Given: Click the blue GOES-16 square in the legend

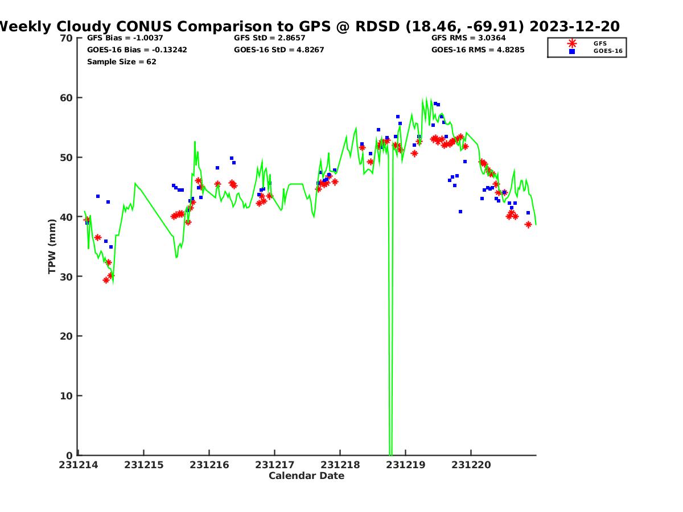Looking at the screenshot, I should coord(572,51).
